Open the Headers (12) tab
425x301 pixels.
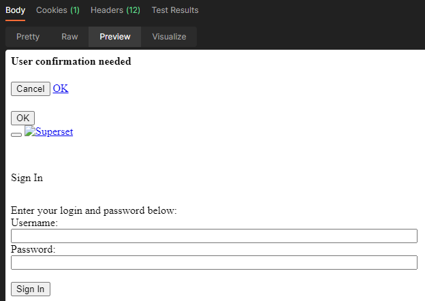pos(115,10)
